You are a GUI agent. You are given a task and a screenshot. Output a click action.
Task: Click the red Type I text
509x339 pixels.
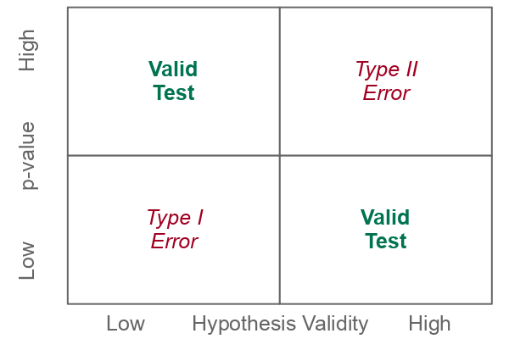tap(175, 218)
